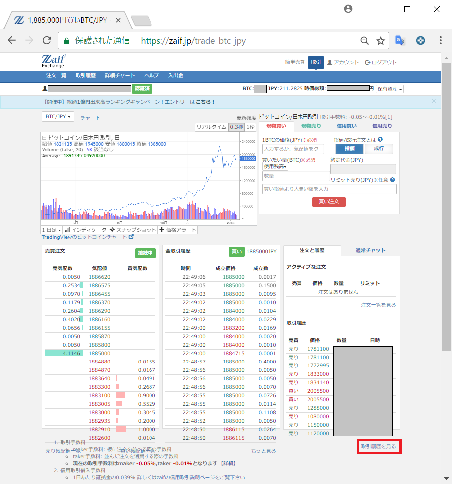
Task: Click ログアウト to sign out
Action: (381, 62)
